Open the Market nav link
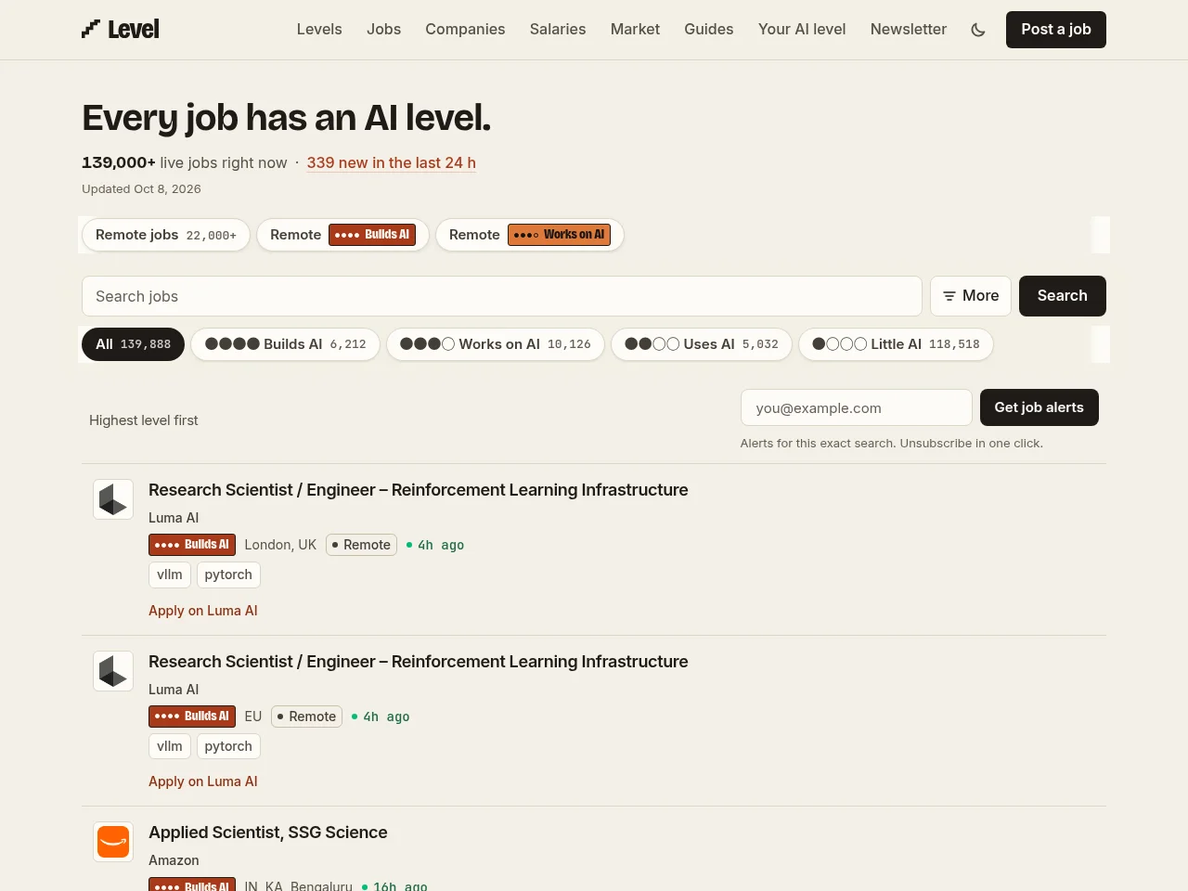 tap(635, 30)
